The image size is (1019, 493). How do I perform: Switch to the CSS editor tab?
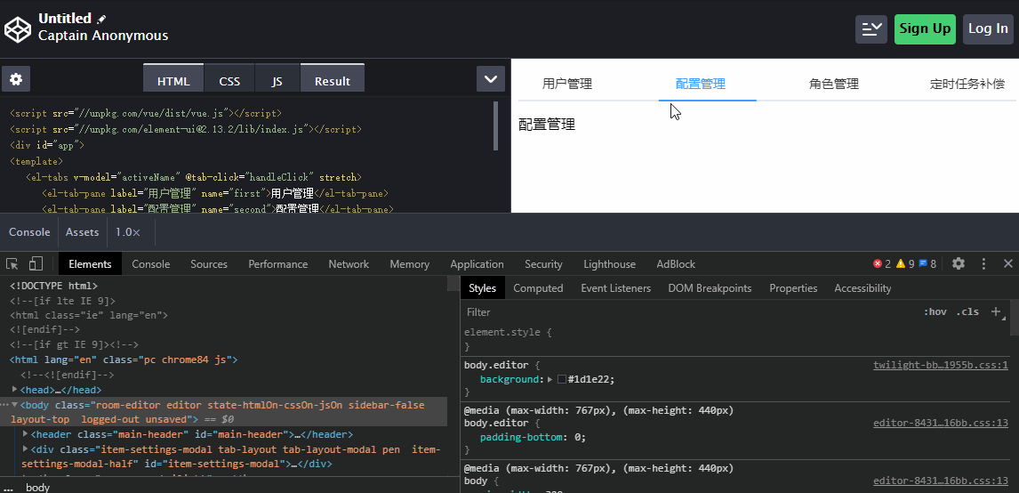[x=229, y=78]
